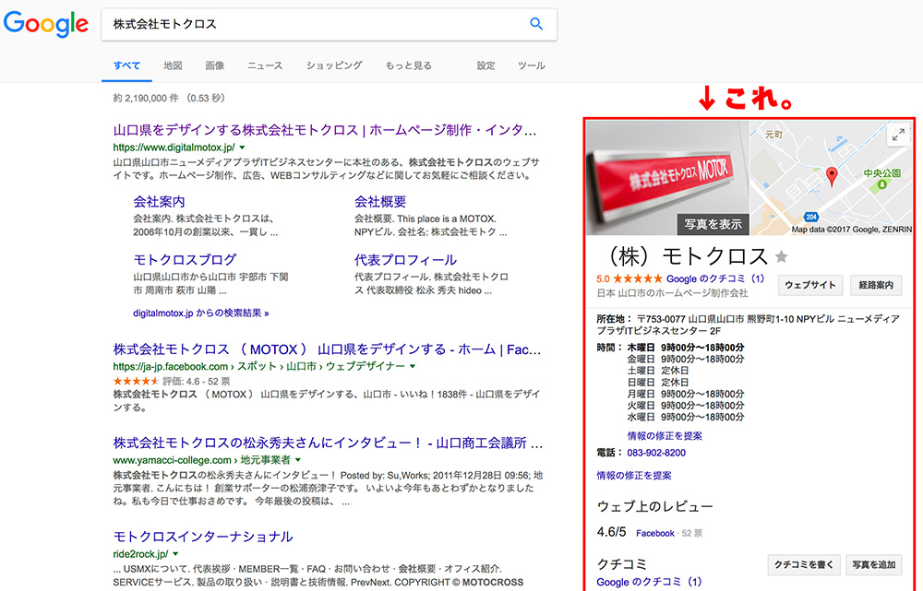The height and width of the screenshot is (591, 923).
Task: Click the blue search magnifier icon
Action: click(x=536, y=24)
